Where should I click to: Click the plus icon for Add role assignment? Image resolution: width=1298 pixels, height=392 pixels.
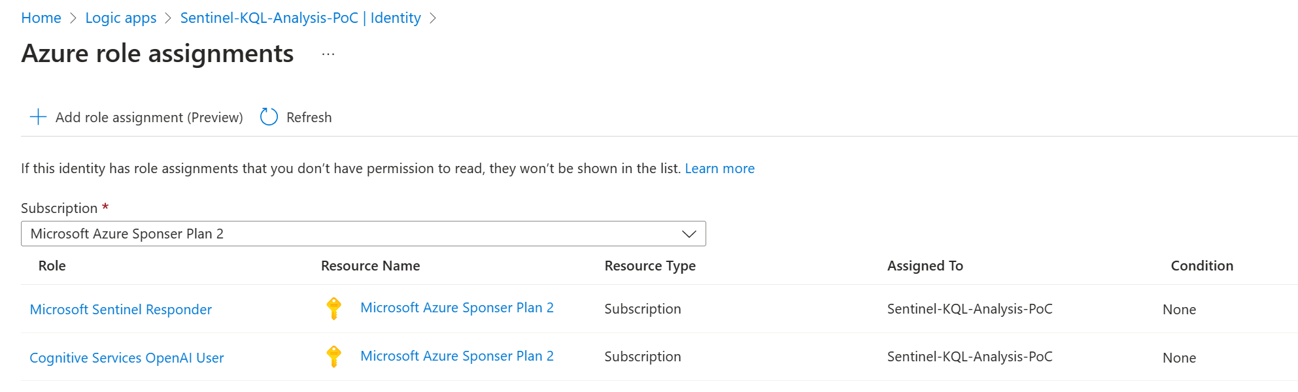[x=39, y=117]
